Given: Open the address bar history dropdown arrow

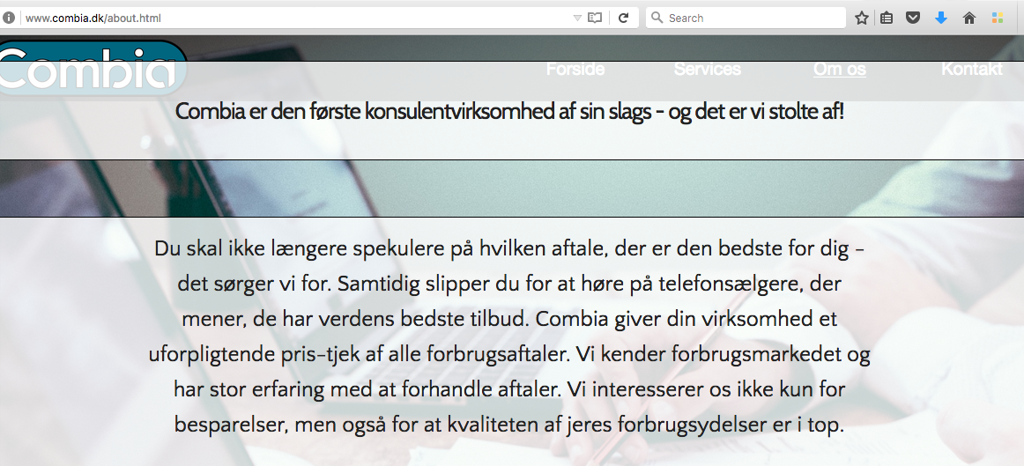Looking at the screenshot, I should 577,18.
